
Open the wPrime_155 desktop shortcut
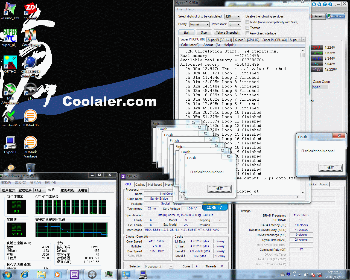[x=10, y=11]
